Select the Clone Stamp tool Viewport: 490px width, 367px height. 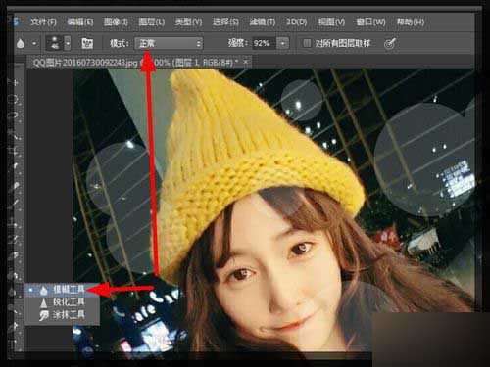pos(15,223)
